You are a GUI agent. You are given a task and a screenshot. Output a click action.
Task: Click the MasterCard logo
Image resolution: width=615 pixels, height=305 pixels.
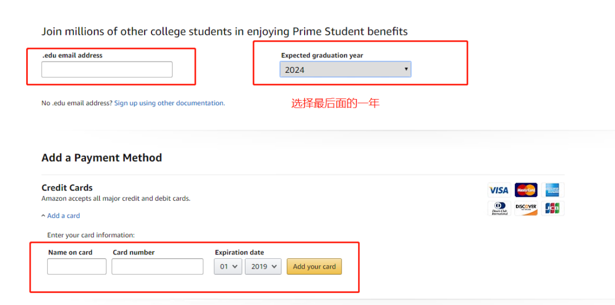point(526,190)
